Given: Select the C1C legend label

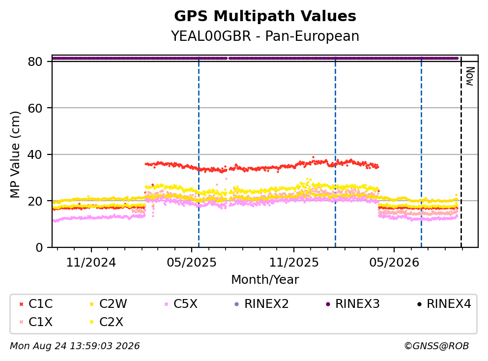Looking at the screenshot, I should click(41, 303).
